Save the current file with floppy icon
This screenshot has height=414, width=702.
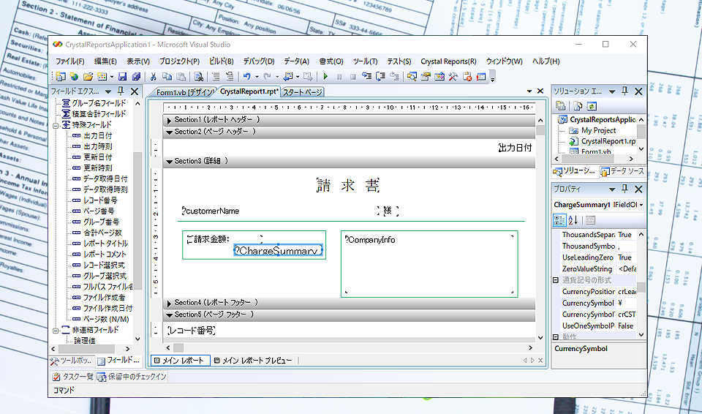tap(122, 77)
